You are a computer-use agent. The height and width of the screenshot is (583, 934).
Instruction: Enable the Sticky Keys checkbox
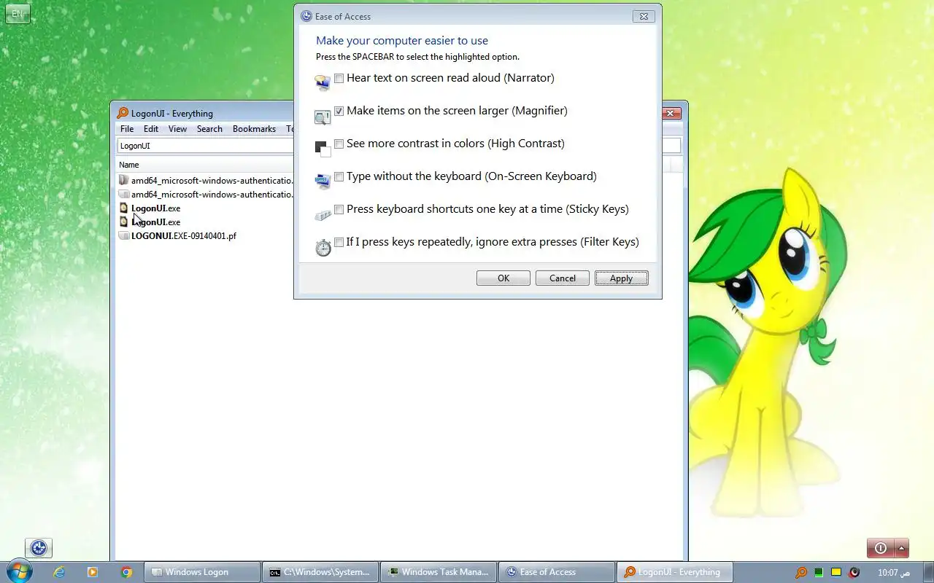pyautogui.click(x=339, y=209)
